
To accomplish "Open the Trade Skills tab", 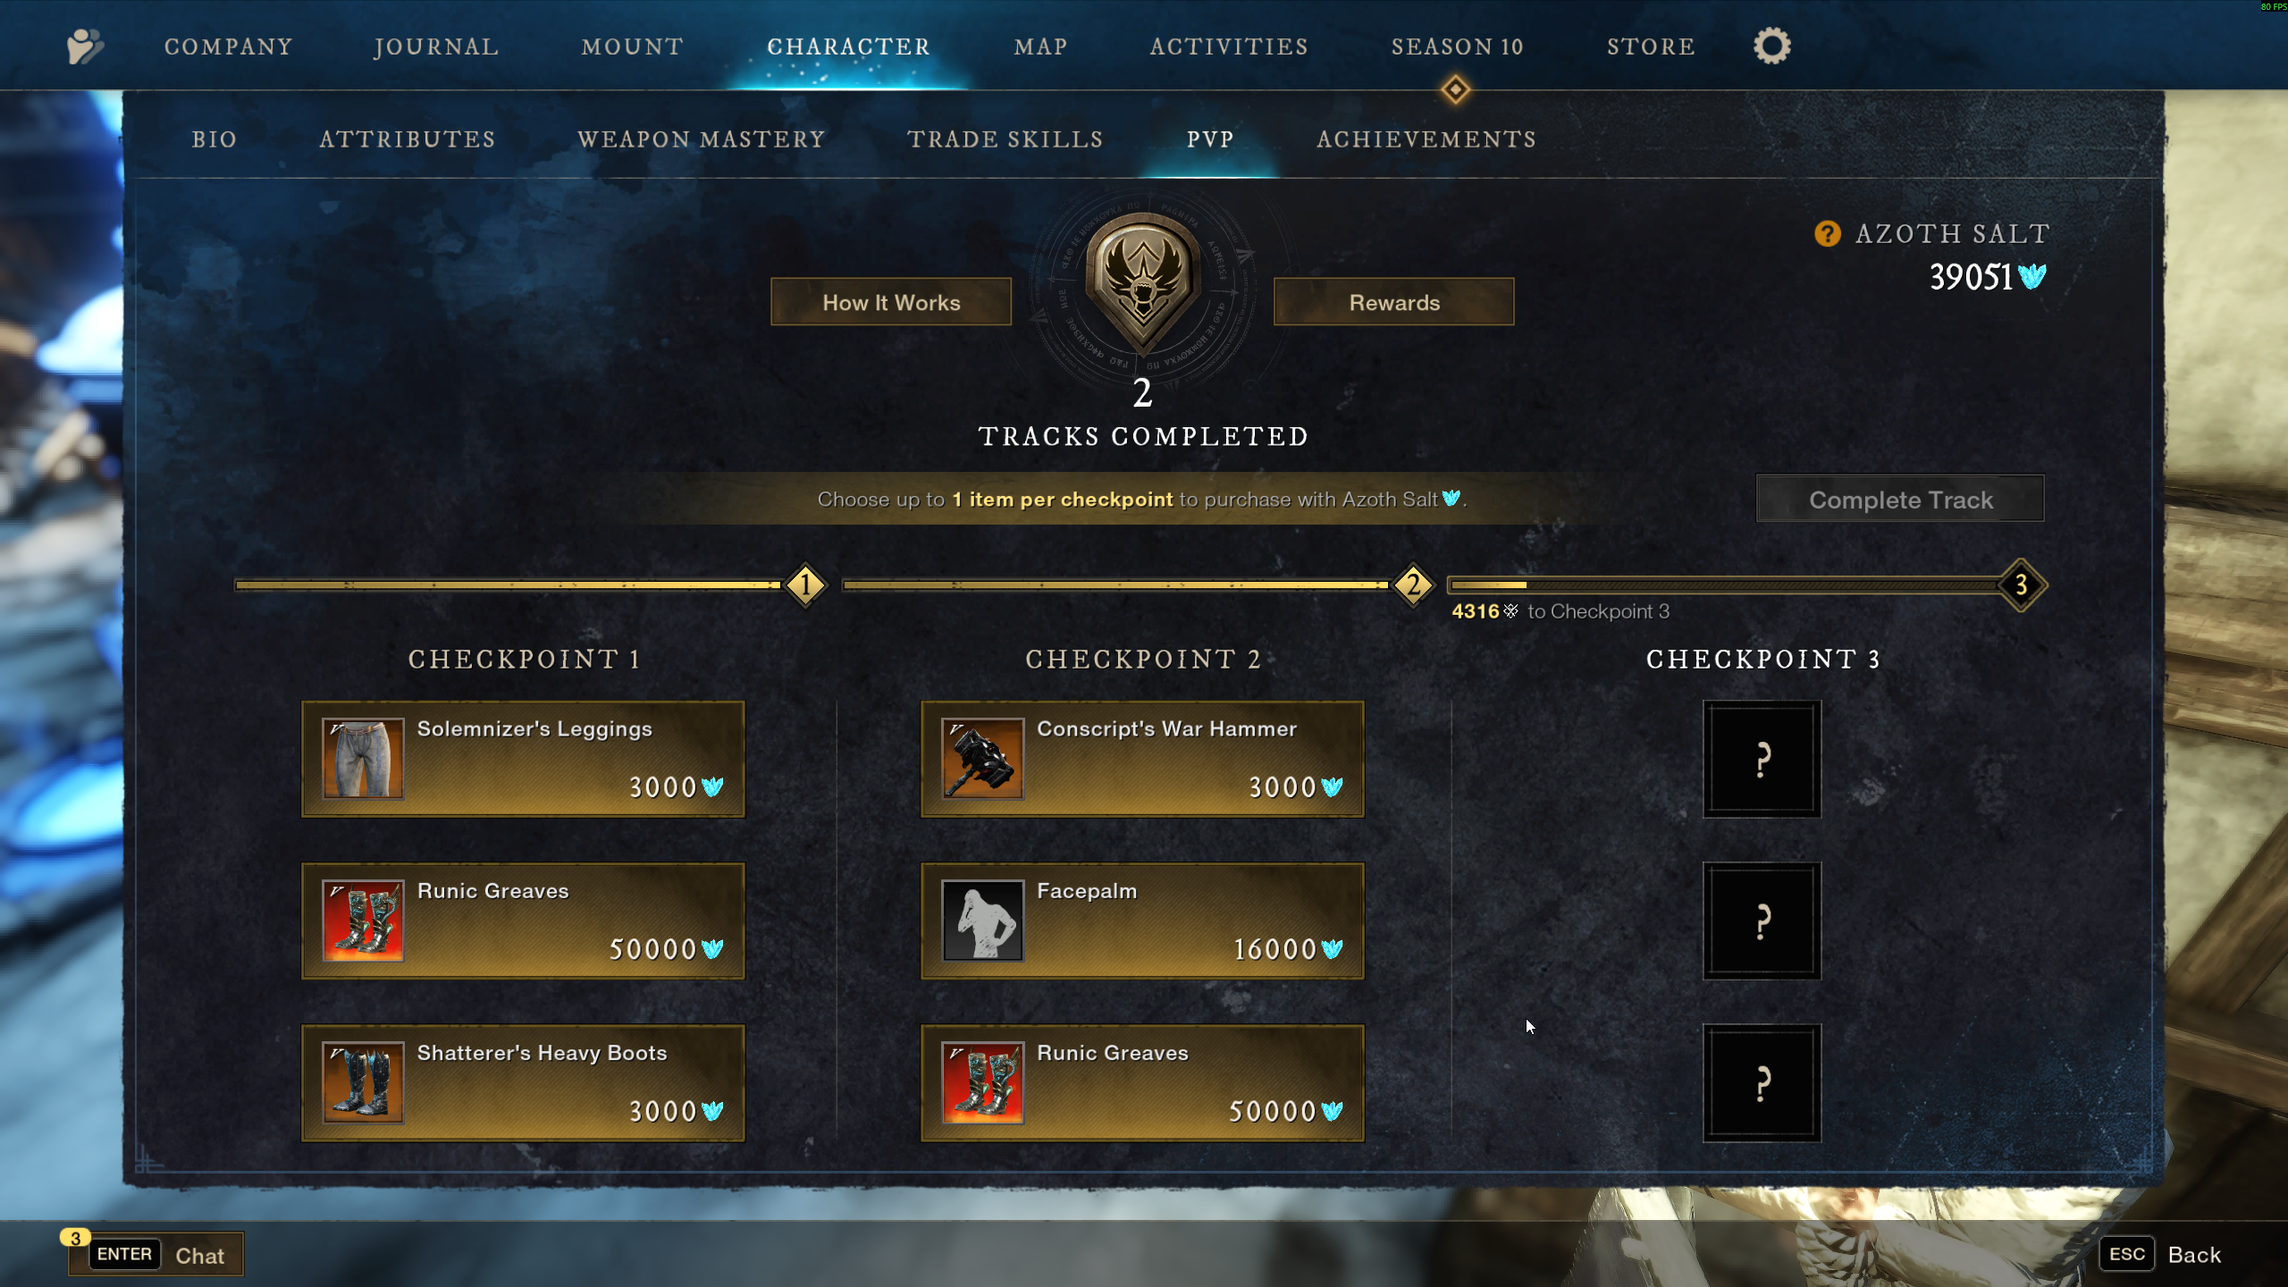I will click(1005, 139).
